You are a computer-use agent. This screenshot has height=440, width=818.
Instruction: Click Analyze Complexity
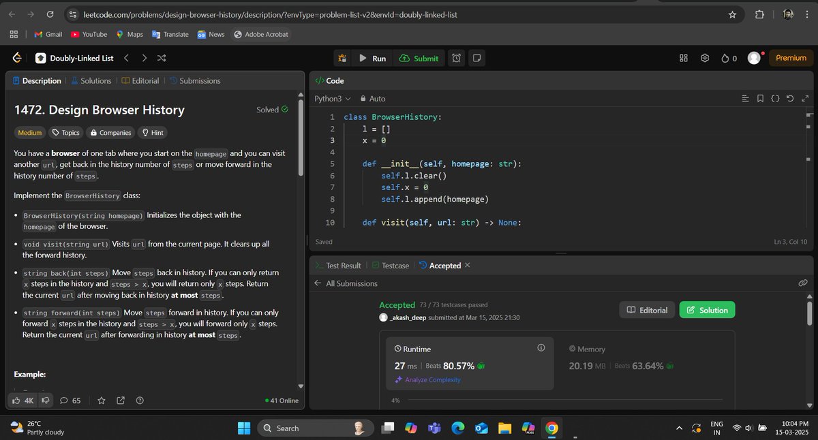click(x=427, y=379)
